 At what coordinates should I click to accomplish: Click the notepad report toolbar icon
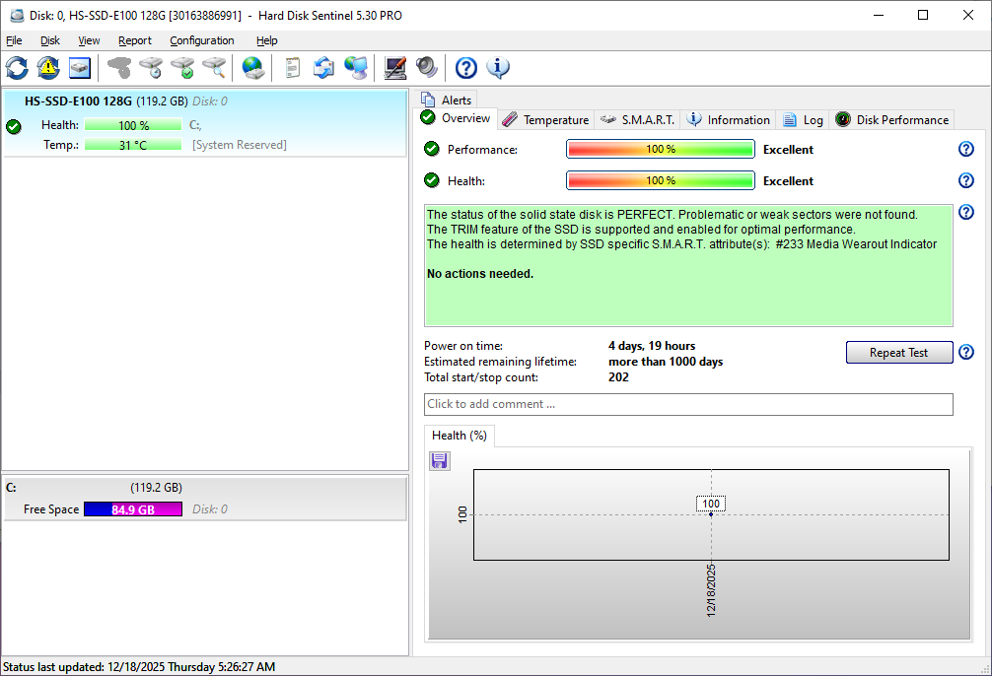(293, 68)
